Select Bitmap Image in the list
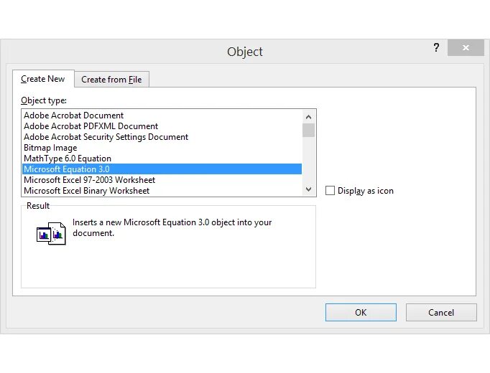 click(x=162, y=148)
